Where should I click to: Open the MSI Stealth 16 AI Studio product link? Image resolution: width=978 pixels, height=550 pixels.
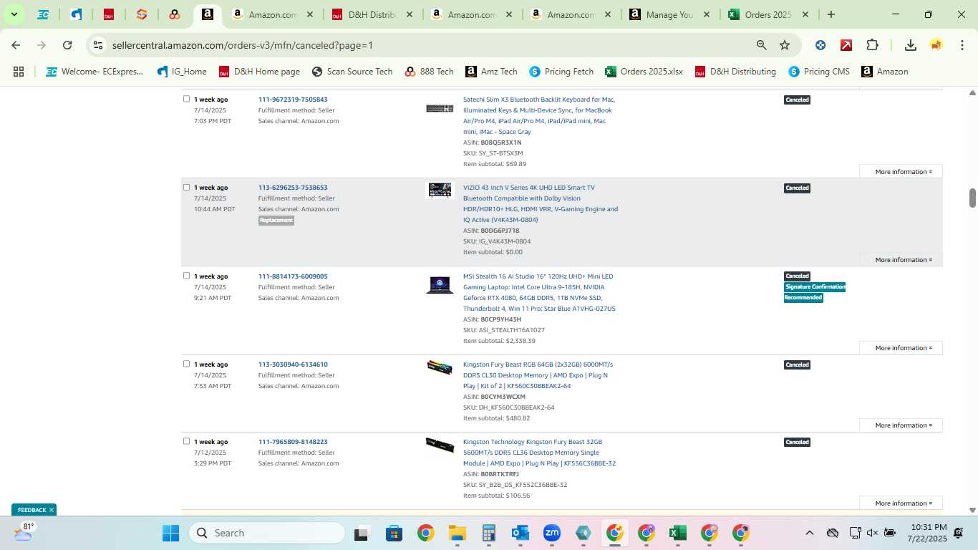coord(539,292)
